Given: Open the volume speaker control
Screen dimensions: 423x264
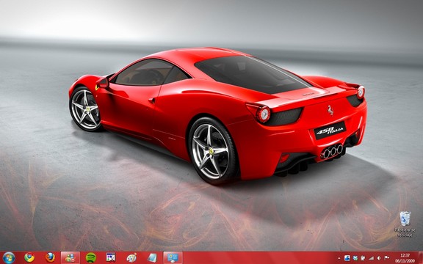Looking at the screenshot, I should [379, 258].
